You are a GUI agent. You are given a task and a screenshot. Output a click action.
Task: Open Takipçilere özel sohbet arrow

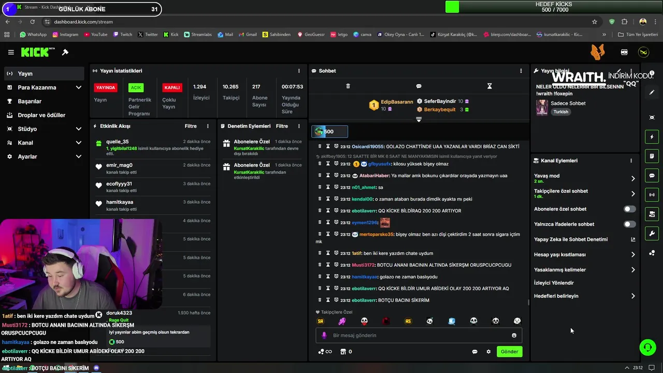click(x=633, y=194)
